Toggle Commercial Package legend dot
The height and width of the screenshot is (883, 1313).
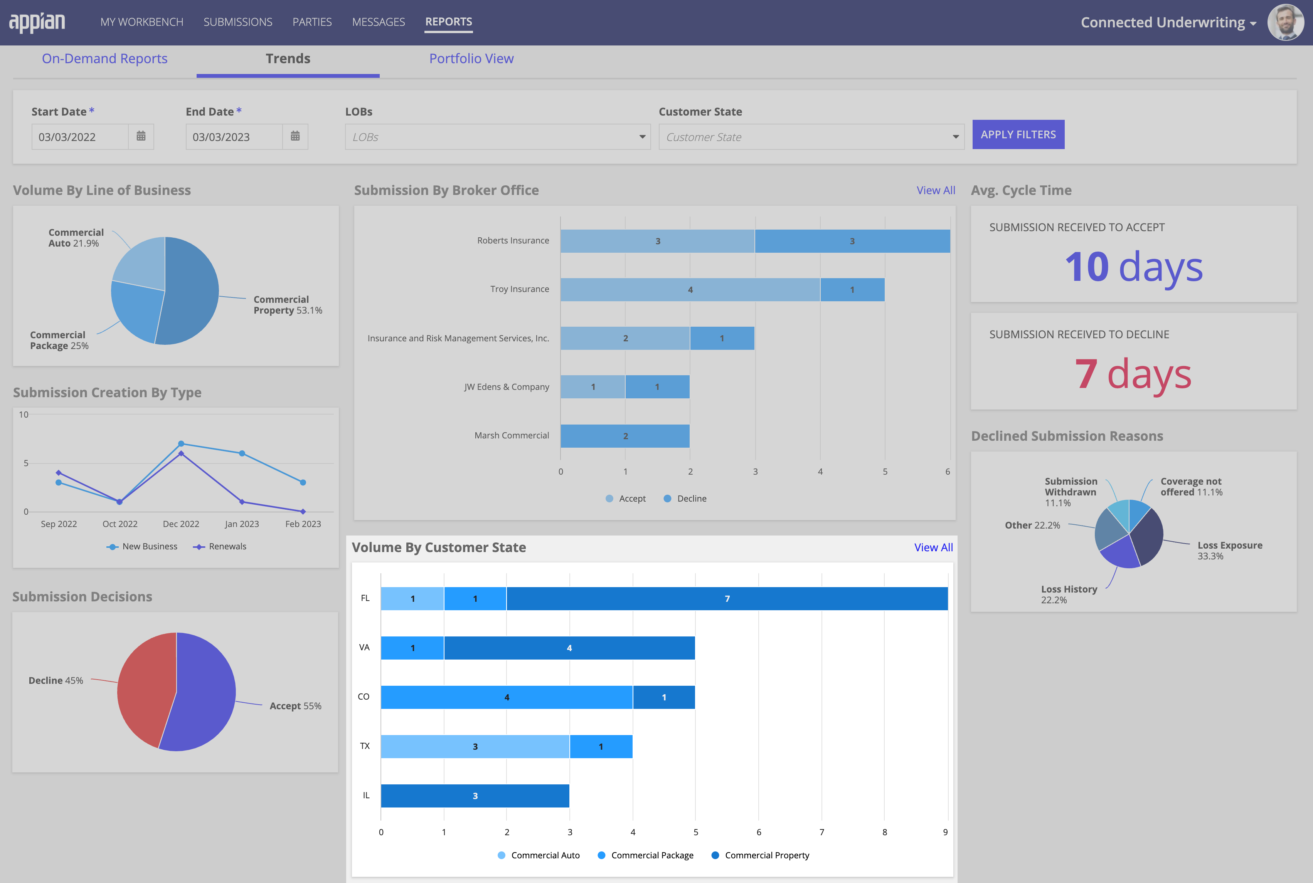pos(601,855)
